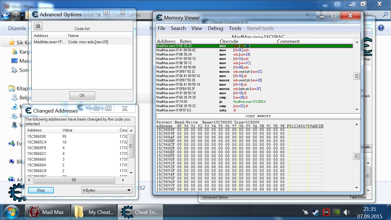
Task: Open the Debug menu in Memory Viewer
Action: (216, 28)
